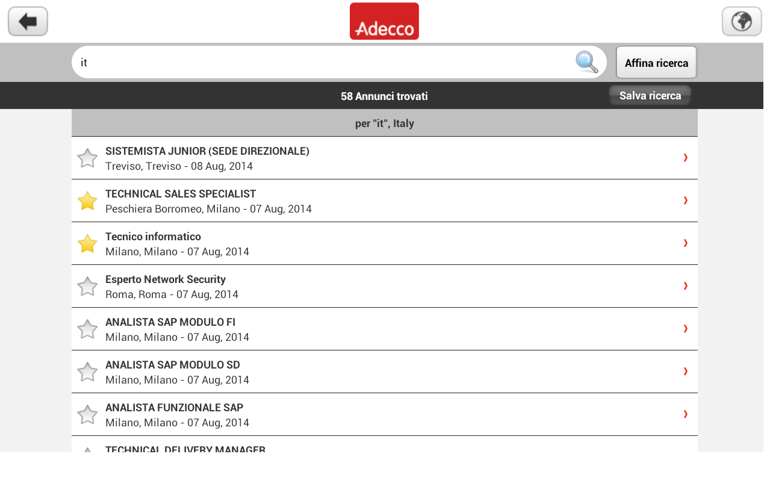This screenshot has height=501, width=767.
Task: Select TECHNICAL SALES SPECIALIST title
Action: 181,194
